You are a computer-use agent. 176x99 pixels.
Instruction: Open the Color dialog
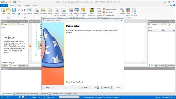pos(128,12)
